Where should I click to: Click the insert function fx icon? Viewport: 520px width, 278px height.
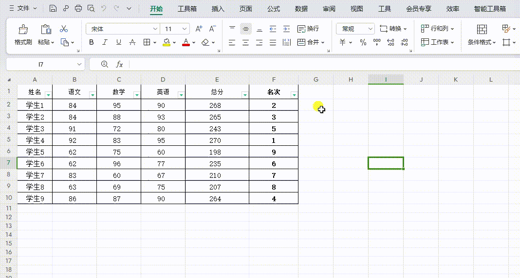pos(119,64)
